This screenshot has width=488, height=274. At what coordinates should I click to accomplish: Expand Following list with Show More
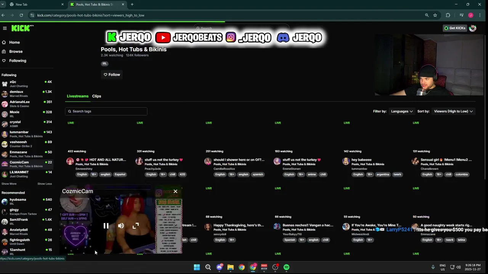[9, 184]
